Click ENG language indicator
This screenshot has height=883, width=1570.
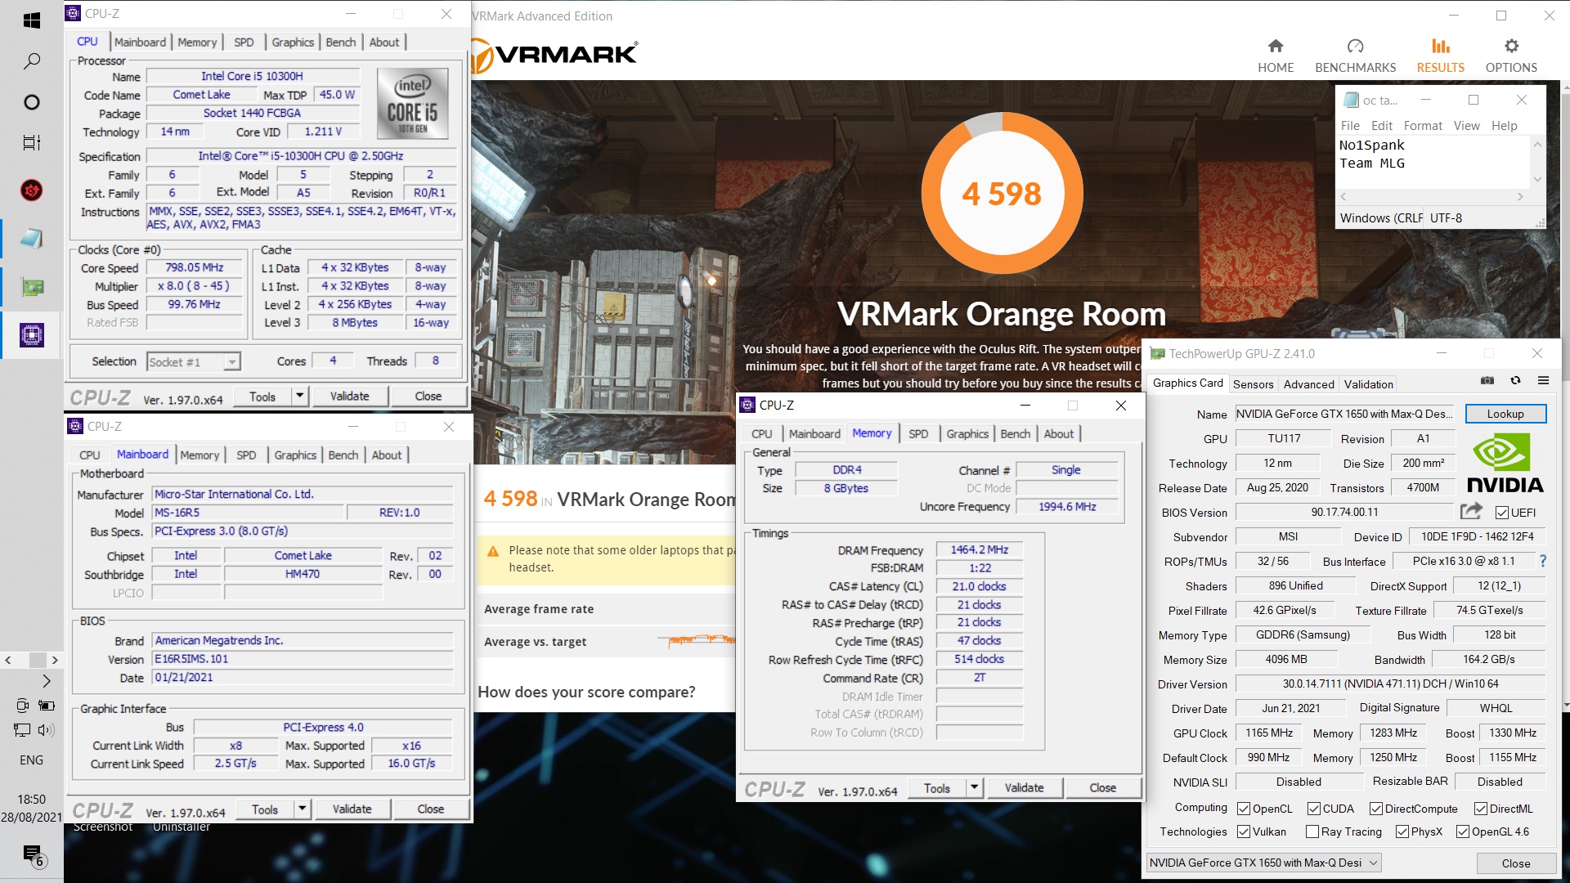point(31,760)
